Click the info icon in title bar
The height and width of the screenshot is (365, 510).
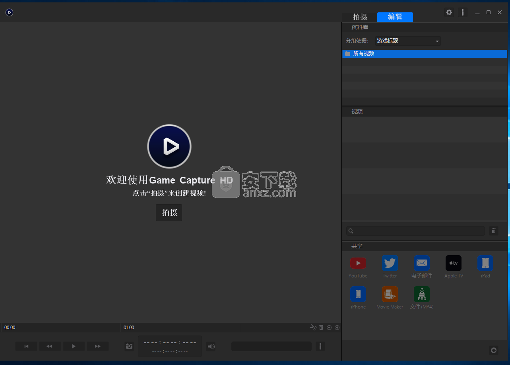point(463,12)
